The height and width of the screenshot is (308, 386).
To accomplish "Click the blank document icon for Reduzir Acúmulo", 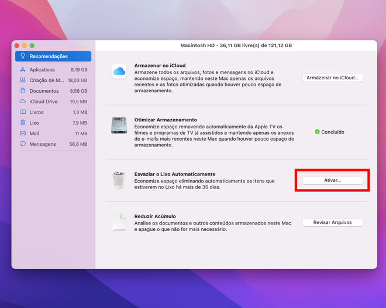I will click(x=119, y=222).
